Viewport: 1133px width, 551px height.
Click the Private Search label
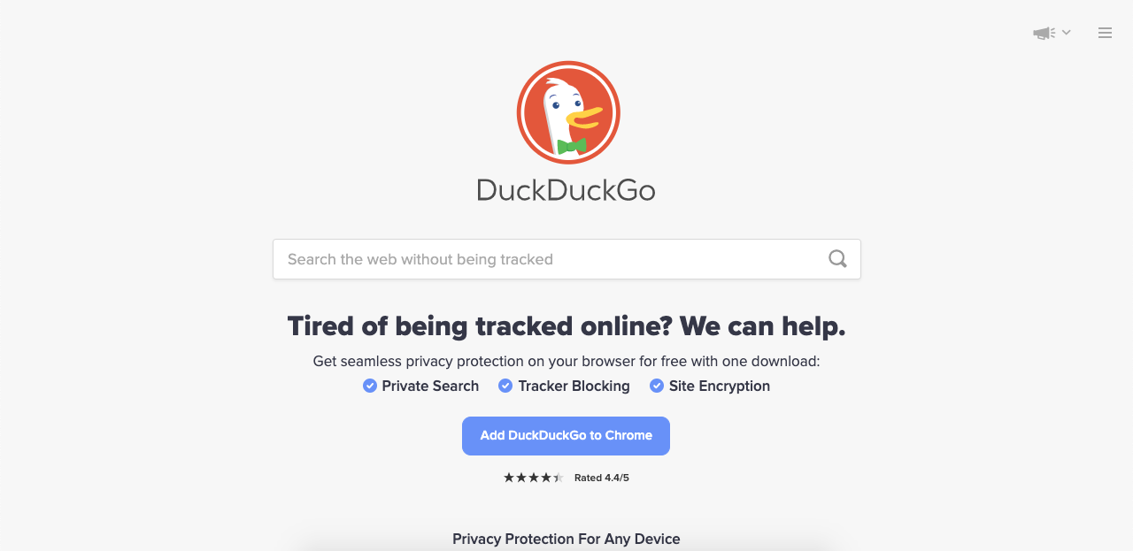click(430, 386)
